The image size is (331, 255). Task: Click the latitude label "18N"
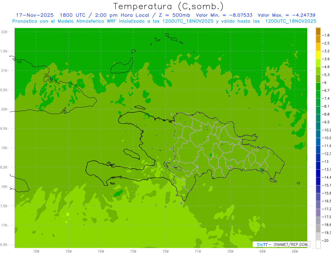[x=4, y=187]
